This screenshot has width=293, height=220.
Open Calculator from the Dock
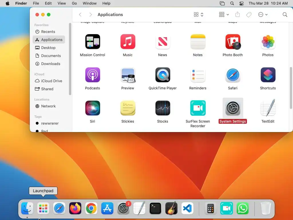tap(210, 208)
